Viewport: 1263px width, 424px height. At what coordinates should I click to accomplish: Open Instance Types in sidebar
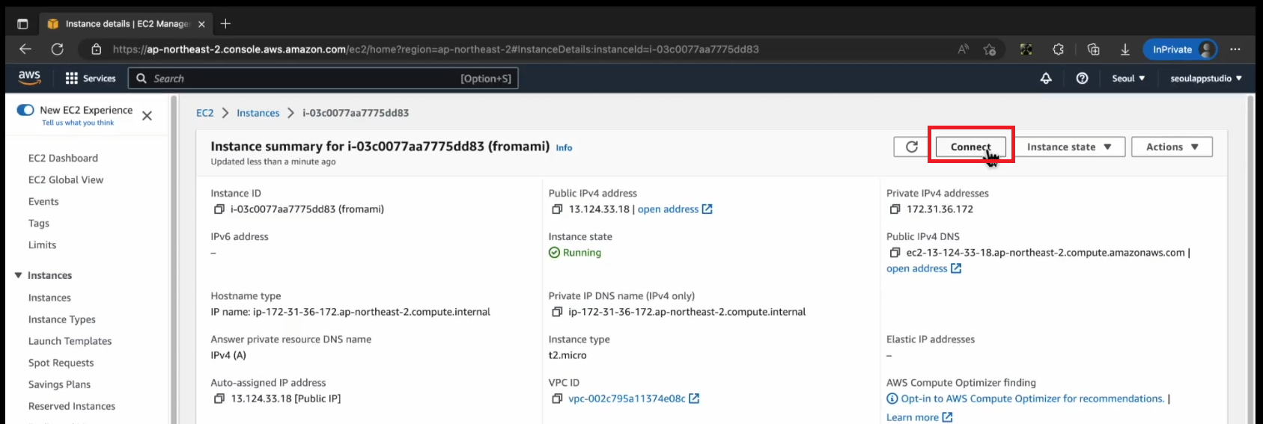(62, 319)
